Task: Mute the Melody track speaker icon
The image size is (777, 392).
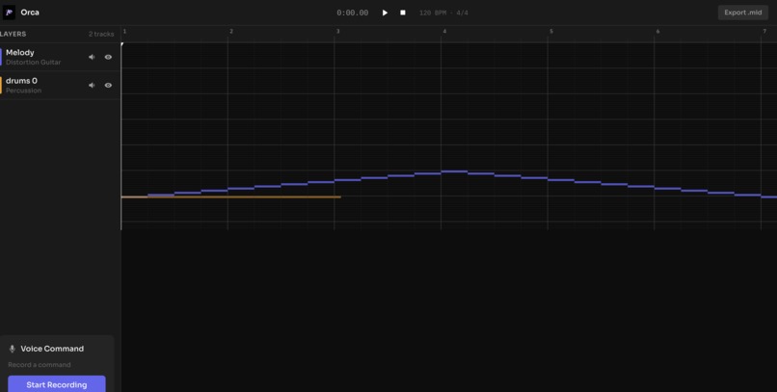Action: 92,57
